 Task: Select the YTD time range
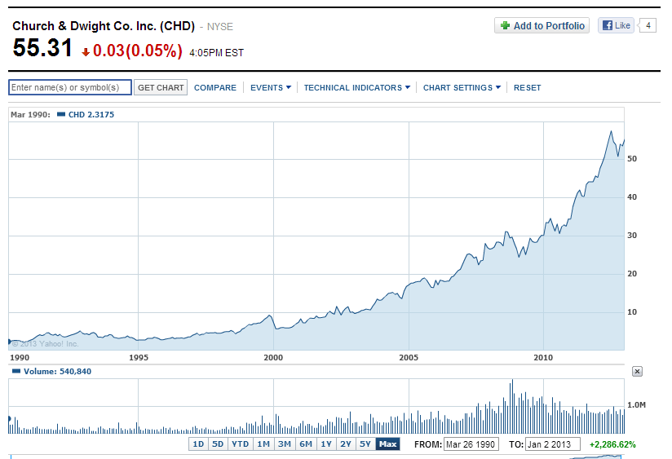(240, 444)
